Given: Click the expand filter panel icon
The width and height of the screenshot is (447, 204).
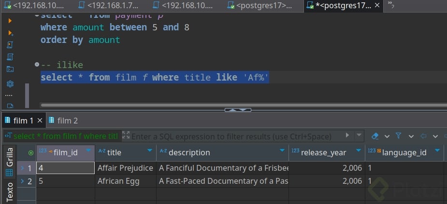Looking at the screenshot, I should (126, 136).
